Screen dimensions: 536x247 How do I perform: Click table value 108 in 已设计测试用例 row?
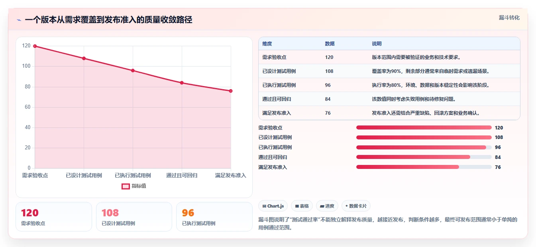pos(329,71)
